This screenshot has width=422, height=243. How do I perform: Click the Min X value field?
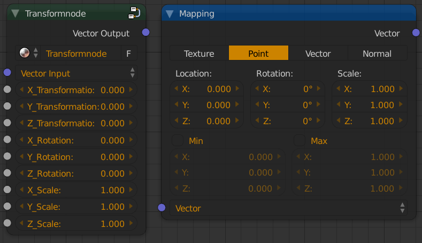click(x=227, y=156)
